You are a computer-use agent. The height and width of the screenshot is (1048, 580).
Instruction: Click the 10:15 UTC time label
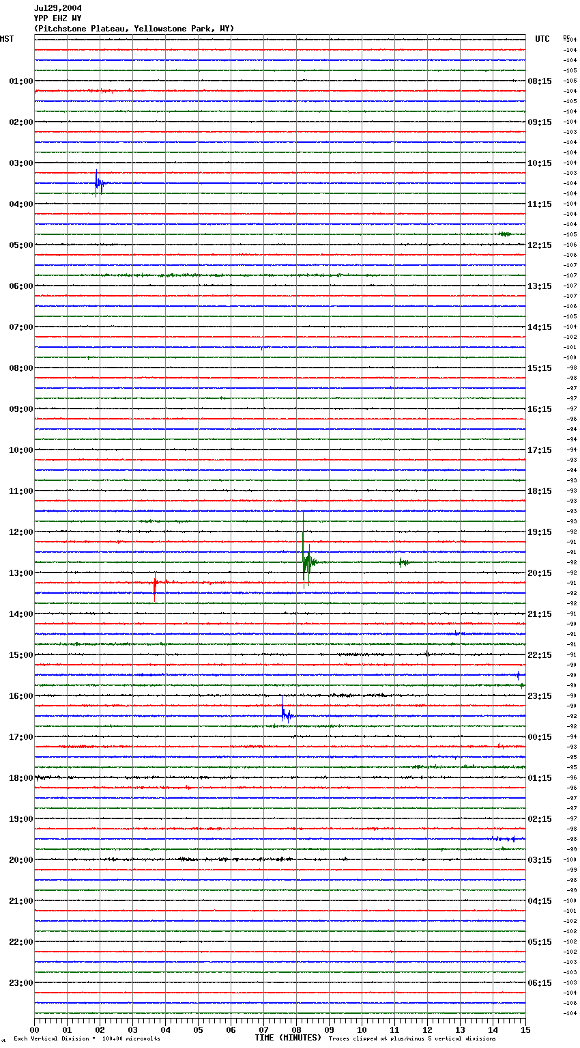click(x=540, y=163)
